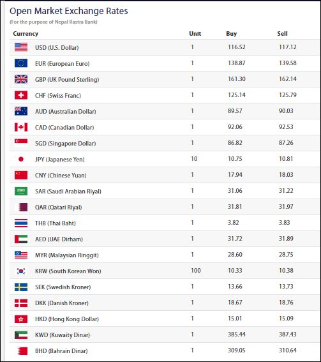Screen dimensions: 321x362
Task: Select the Canadian maple leaf flag
Action: coord(21,127)
